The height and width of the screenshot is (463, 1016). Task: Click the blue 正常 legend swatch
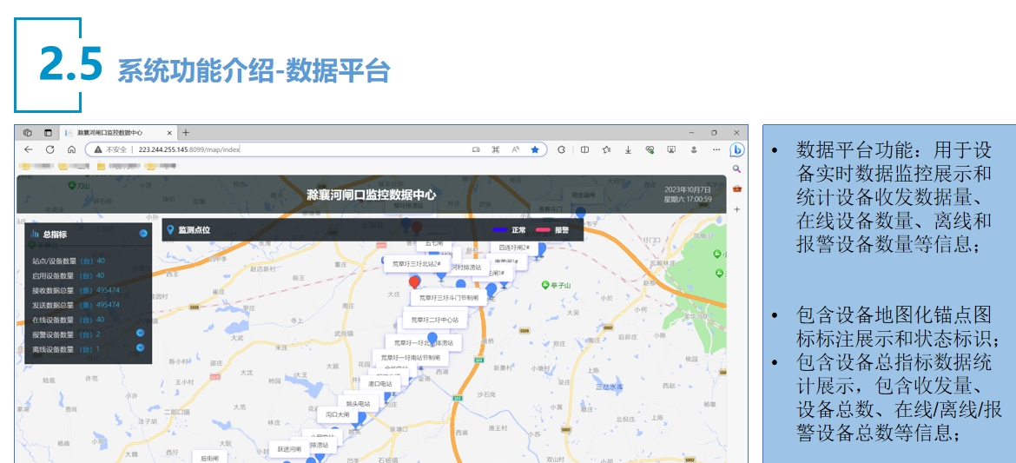coord(499,230)
